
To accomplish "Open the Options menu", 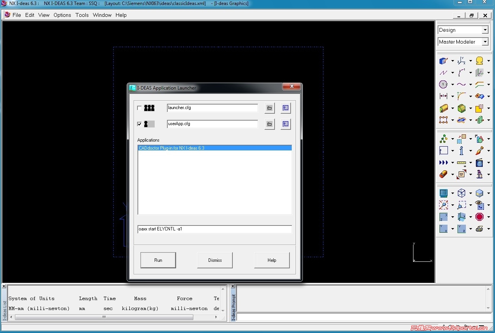I will (62, 15).
